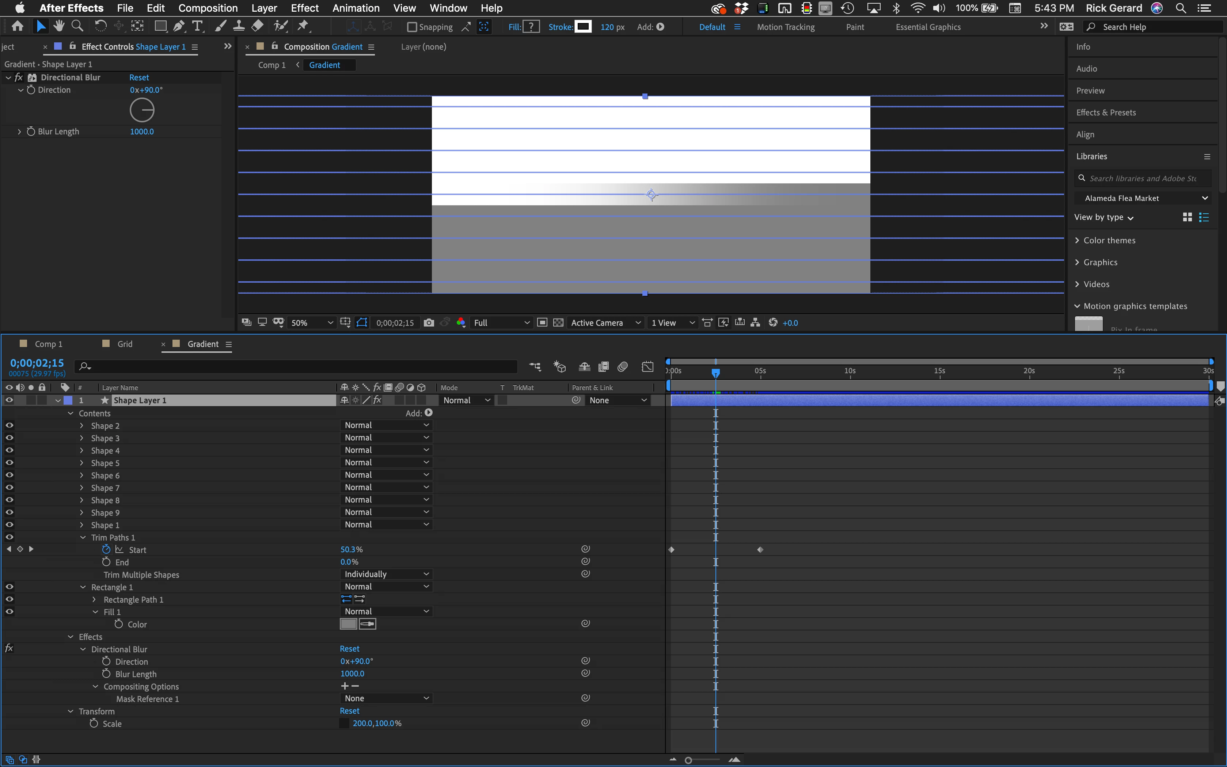1227x767 pixels.
Task: Open the Animation menu
Action: pyautogui.click(x=356, y=8)
